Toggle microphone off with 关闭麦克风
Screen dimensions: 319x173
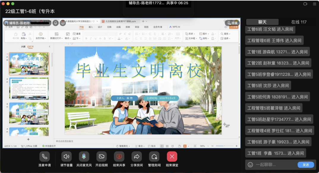coord(84,157)
